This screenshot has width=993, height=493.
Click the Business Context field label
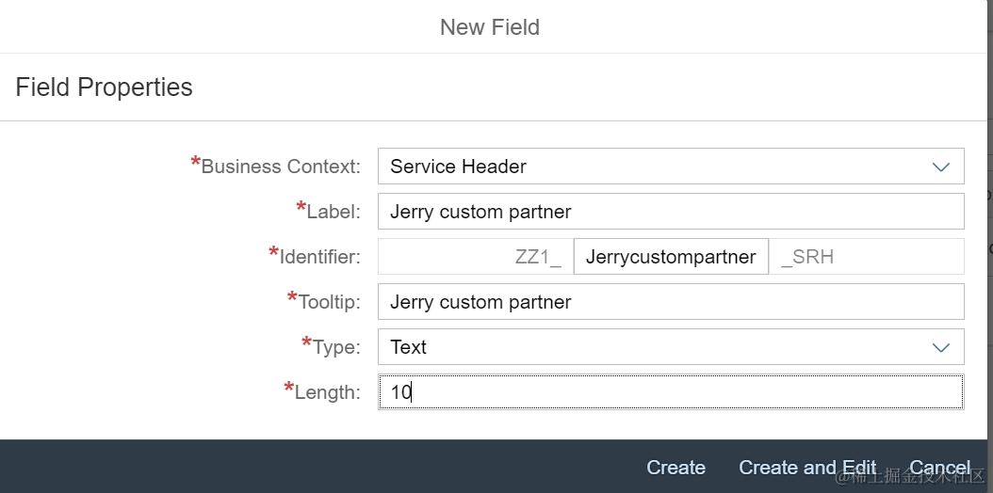(280, 167)
